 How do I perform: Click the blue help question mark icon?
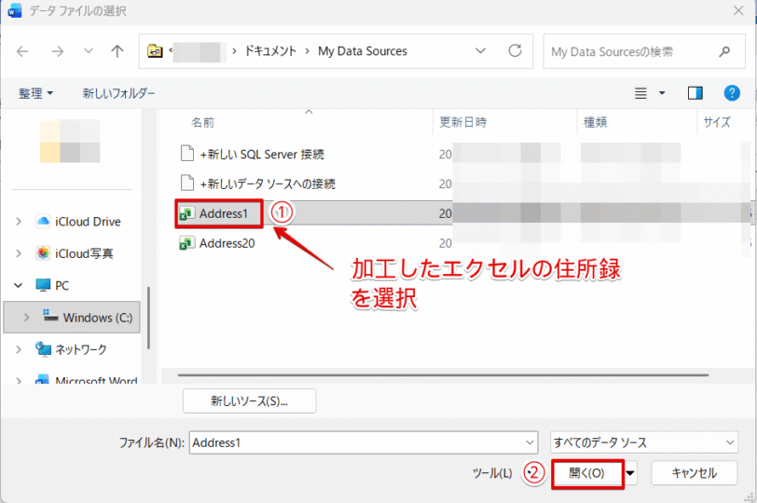732,93
